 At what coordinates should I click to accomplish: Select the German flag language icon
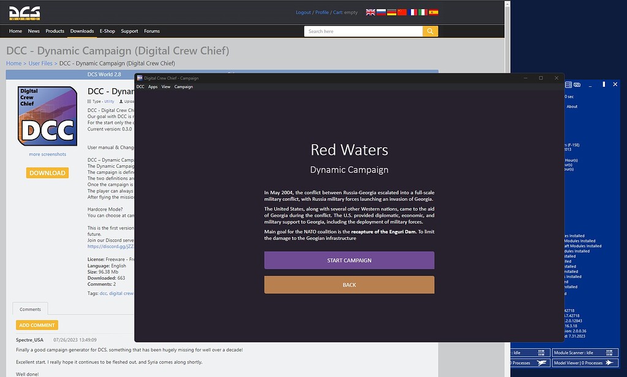pos(392,12)
